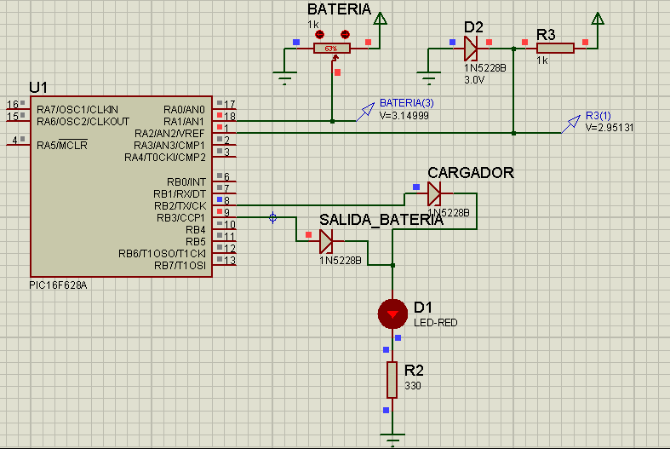Select the CARGADOR diode symbol
The image size is (670, 449).
point(434,193)
